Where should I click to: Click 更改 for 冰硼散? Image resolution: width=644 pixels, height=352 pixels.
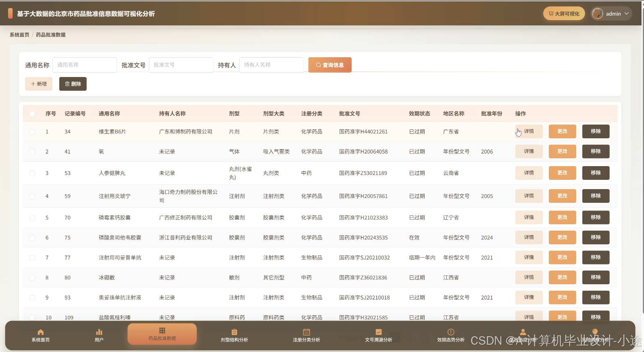[x=563, y=277]
